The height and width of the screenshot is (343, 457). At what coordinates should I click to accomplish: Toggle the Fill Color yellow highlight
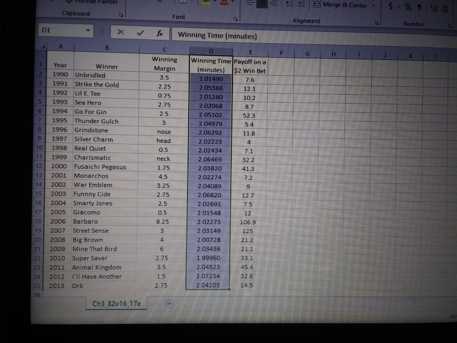(207, 3)
